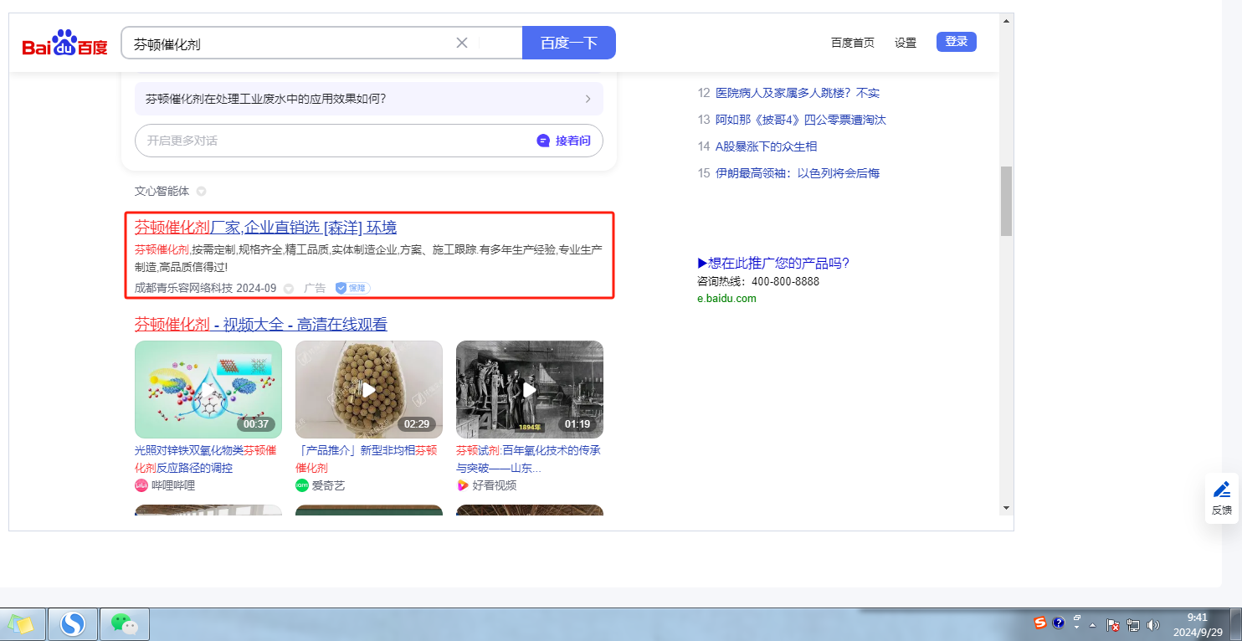Open the 哔哩哔哩 source icon
1242x641 pixels.
click(141, 485)
